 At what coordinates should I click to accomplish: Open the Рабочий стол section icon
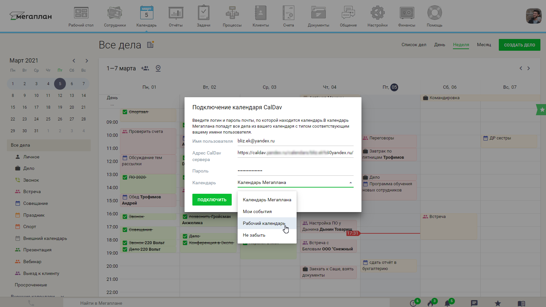(81, 13)
